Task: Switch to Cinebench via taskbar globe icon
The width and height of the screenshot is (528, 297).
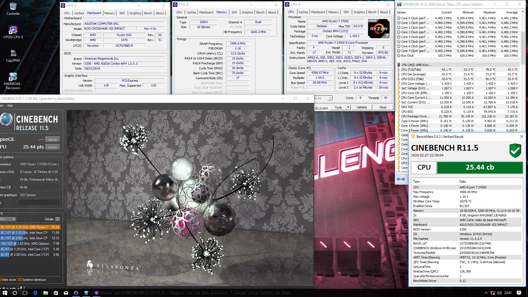Action: tap(76, 293)
